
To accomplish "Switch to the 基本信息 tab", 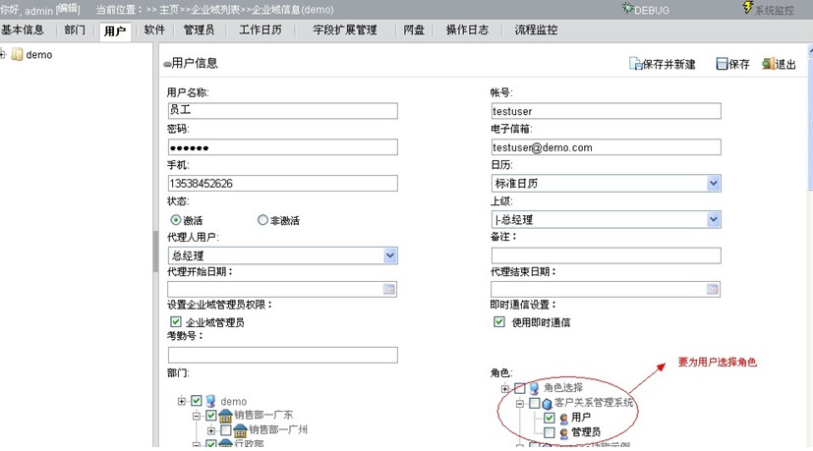I will click(23, 30).
